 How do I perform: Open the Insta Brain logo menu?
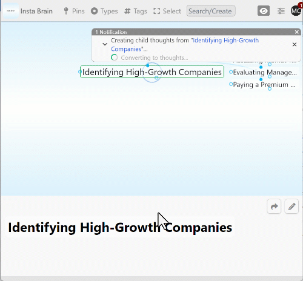(x=11, y=11)
